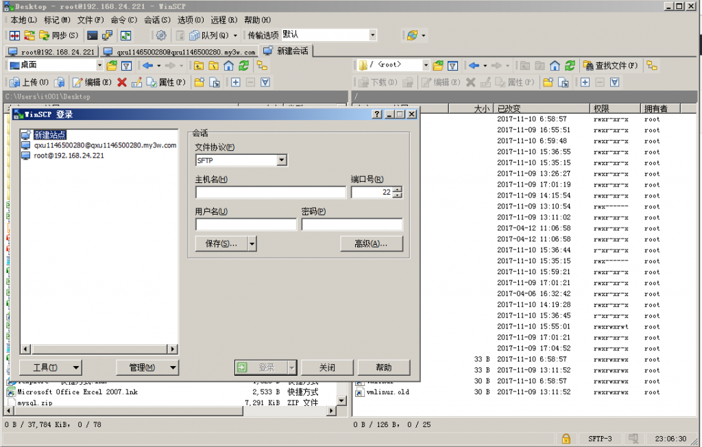
Task: Open the Find Files (查找文件) button
Action: pyautogui.click(x=611, y=66)
